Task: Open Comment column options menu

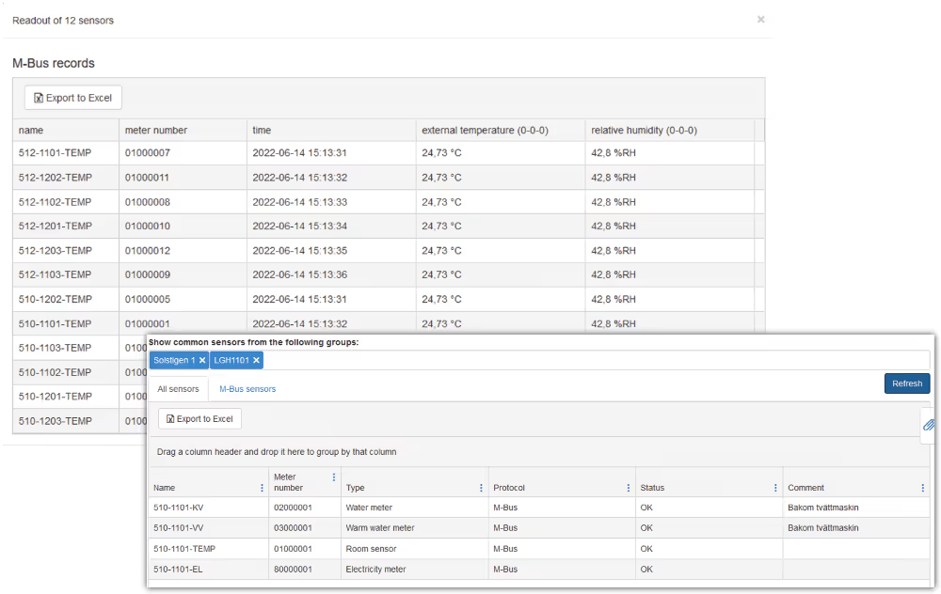Action: click(x=922, y=488)
